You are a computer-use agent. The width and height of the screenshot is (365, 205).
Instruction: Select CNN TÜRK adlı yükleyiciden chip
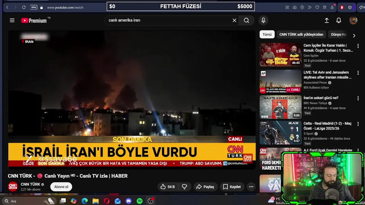pyautogui.click(x=301, y=34)
